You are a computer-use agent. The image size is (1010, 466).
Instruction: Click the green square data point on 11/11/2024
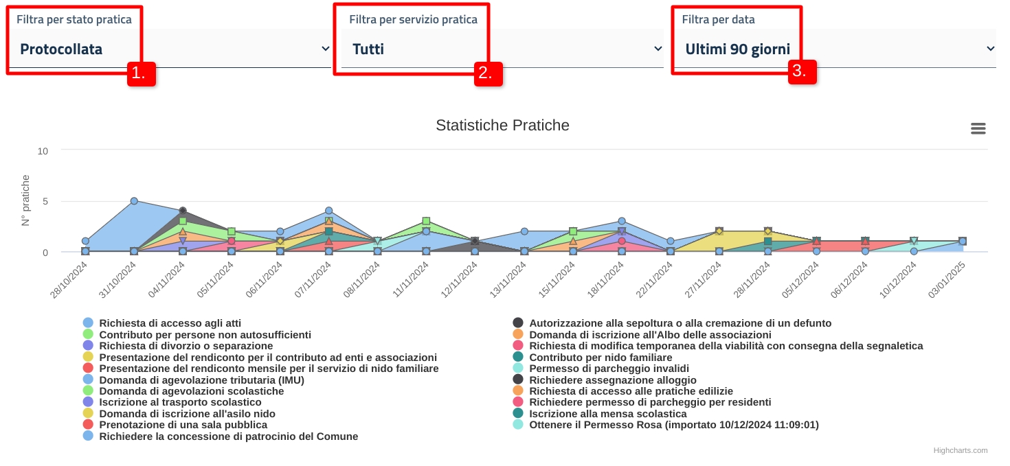click(x=427, y=221)
